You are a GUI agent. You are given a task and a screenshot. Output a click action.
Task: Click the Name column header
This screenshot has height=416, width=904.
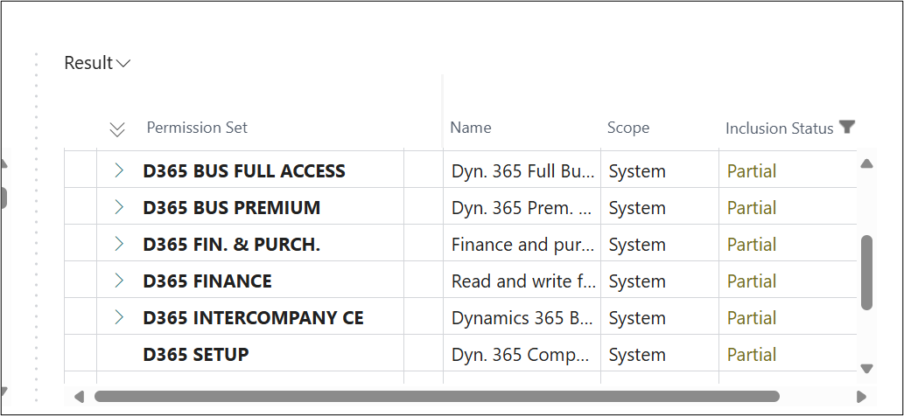[x=471, y=128]
